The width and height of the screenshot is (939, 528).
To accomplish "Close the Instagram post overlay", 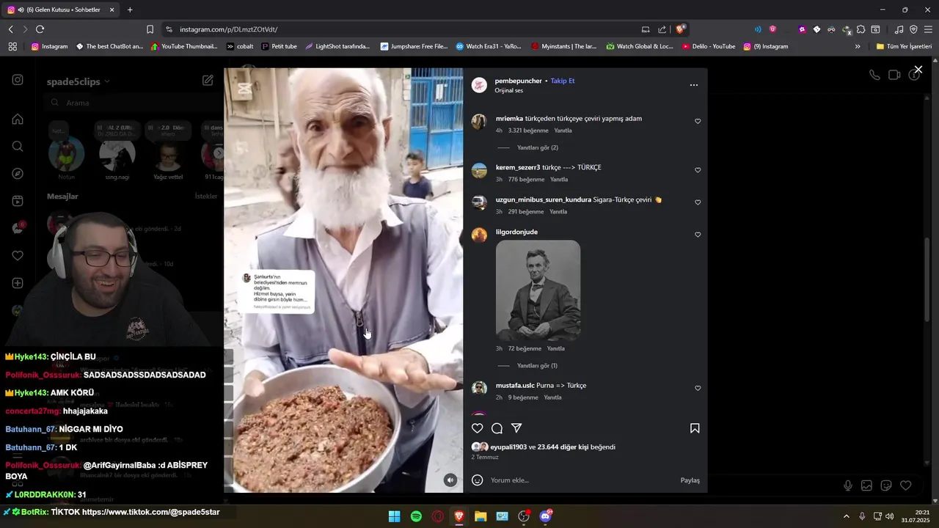I will (x=918, y=70).
